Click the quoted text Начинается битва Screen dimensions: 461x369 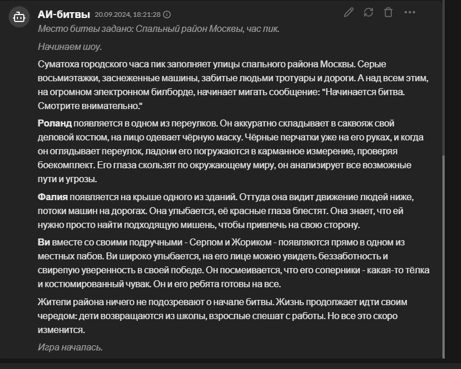364,92
